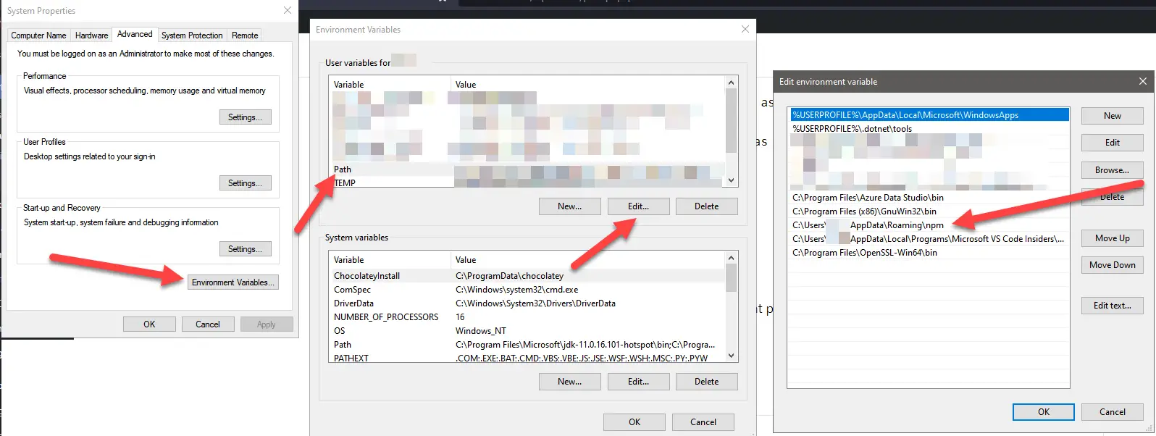Click Move Up in the path editor
The width and height of the screenshot is (1156, 436).
tap(1112, 238)
